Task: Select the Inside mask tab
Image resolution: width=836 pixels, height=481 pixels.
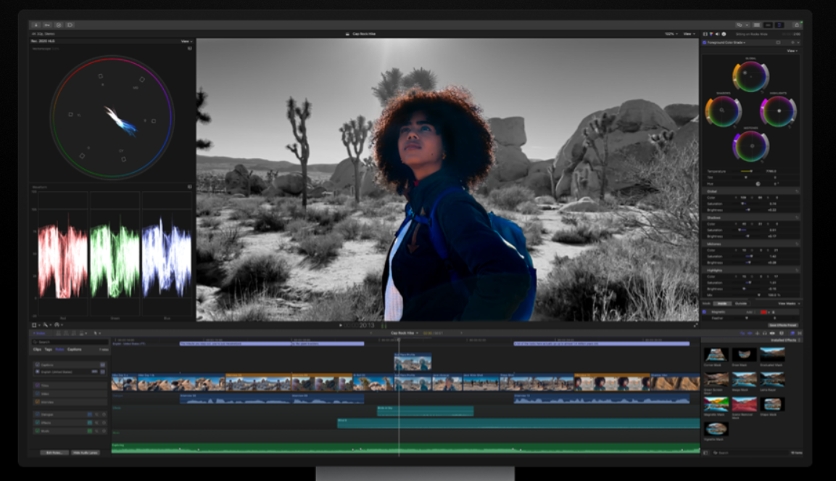Action: click(x=722, y=303)
